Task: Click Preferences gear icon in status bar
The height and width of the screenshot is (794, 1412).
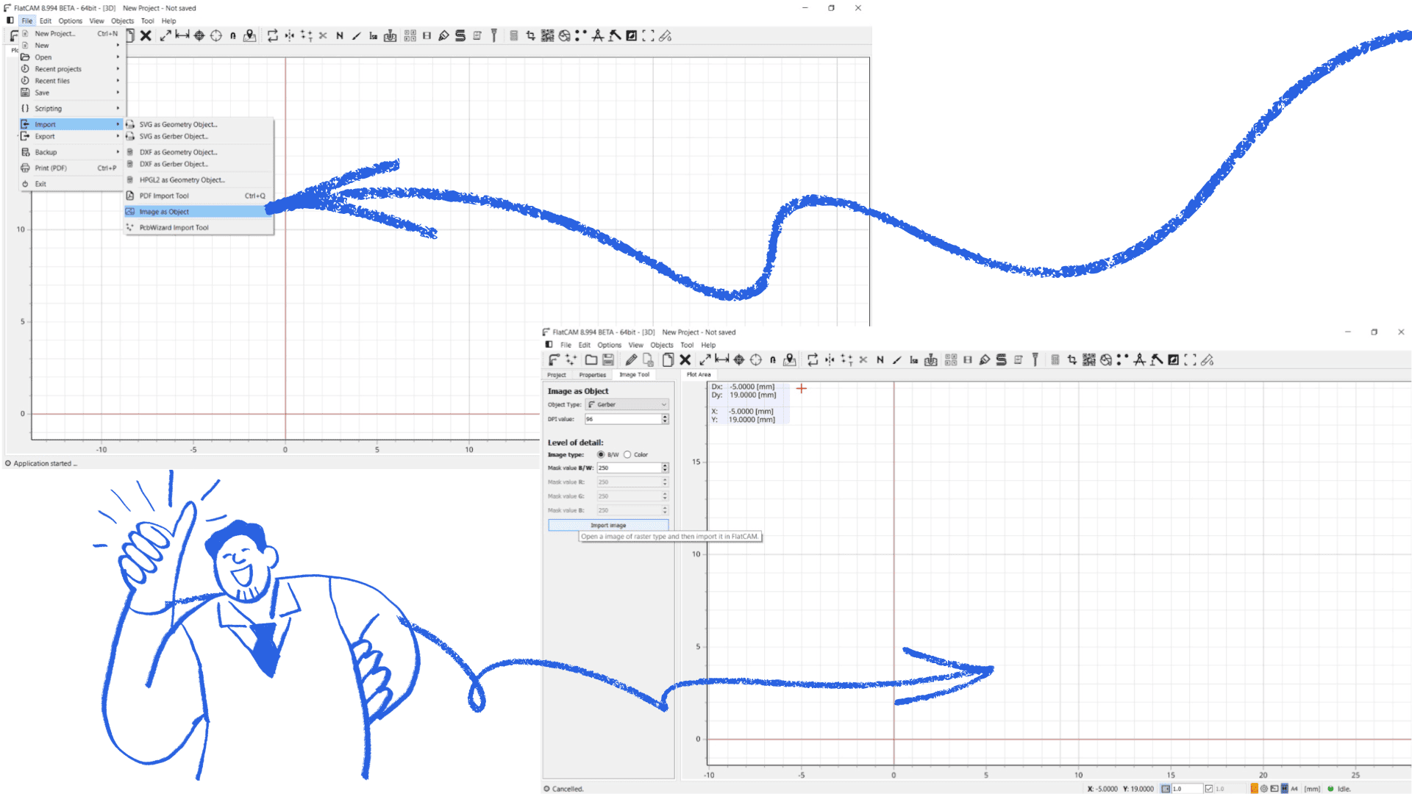Action: [x=1264, y=789]
